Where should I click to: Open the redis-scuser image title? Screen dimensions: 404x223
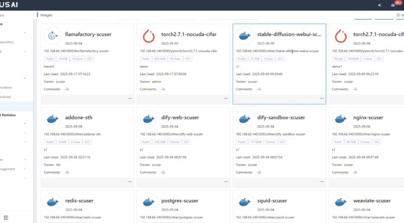[x=79, y=200]
